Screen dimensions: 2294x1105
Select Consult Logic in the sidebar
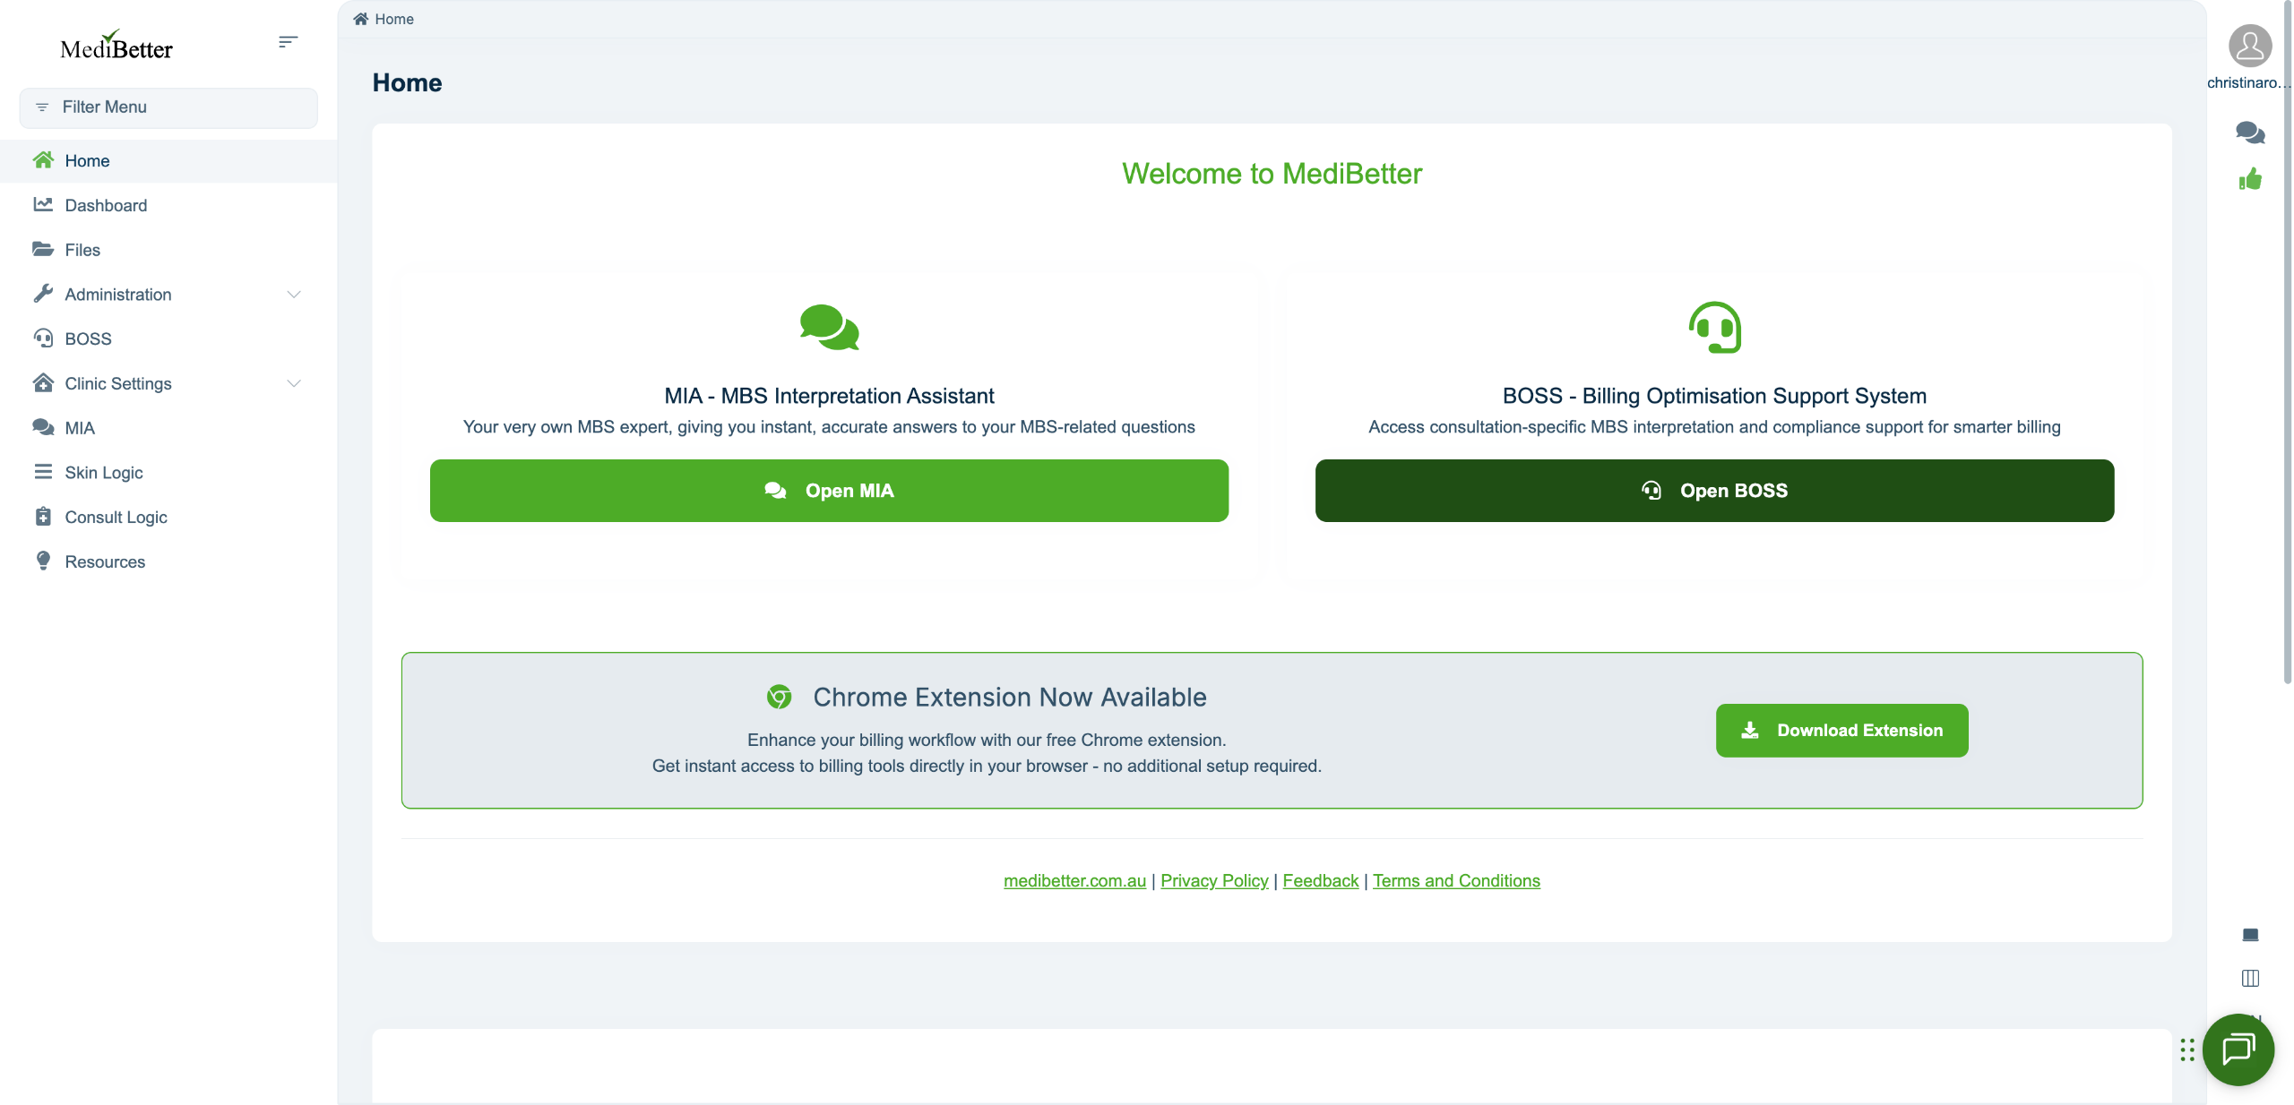tap(116, 518)
